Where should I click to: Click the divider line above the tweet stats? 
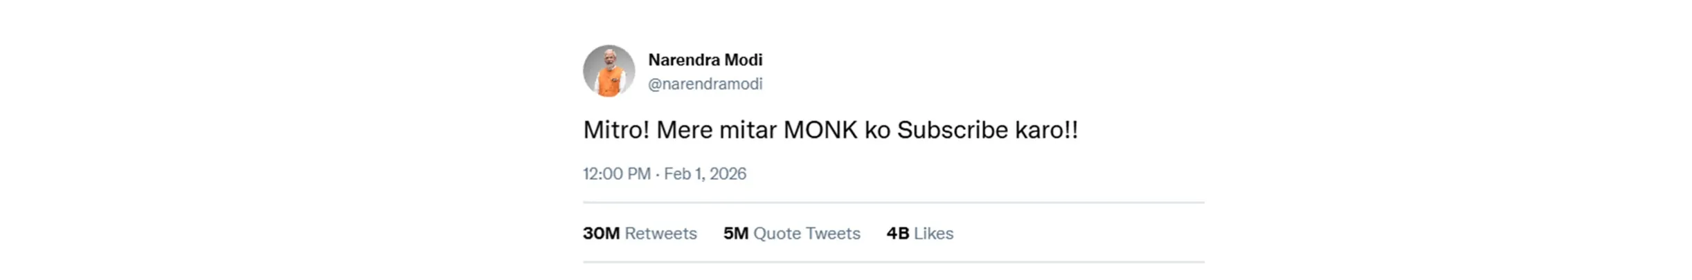click(893, 203)
